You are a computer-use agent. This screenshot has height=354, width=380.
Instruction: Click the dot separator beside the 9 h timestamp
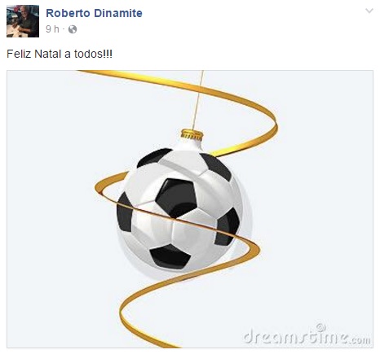pyautogui.click(x=64, y=29)
